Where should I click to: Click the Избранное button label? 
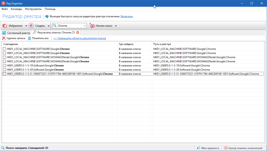pyautogui.click(x=15, y=26)
